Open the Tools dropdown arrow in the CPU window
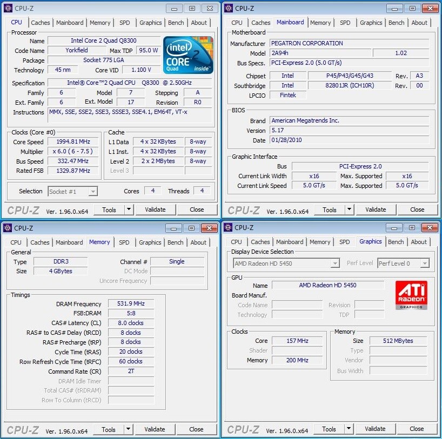The height and width of the screenshot is (439, 442). pos(129,210)
